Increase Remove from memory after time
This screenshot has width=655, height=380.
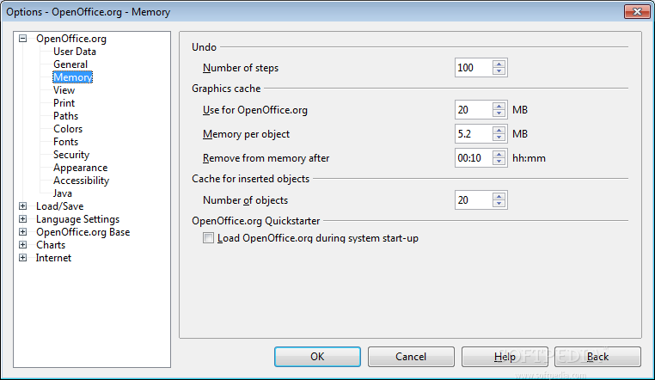pos(499,154)
